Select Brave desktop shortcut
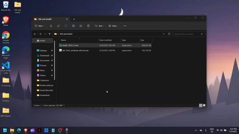This screenshot has width=239, height=134. [6, 21]
